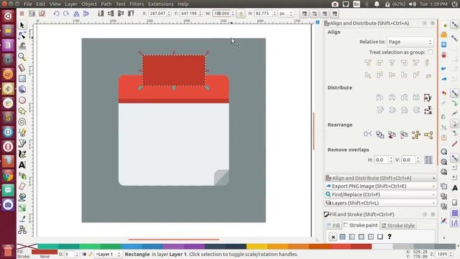Center selection on horizontal axis
This screenshot has height=259, width=460.
pos(392,75)
